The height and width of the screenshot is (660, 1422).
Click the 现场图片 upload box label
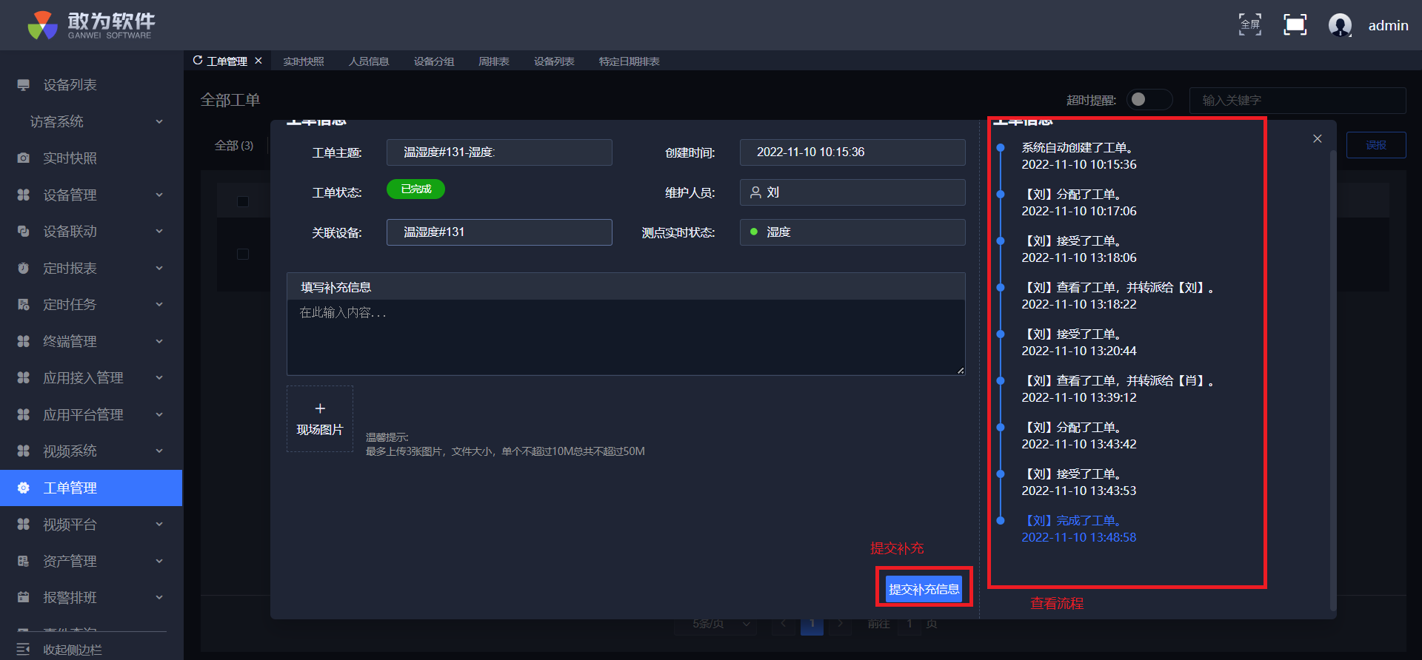click(320, 430)
